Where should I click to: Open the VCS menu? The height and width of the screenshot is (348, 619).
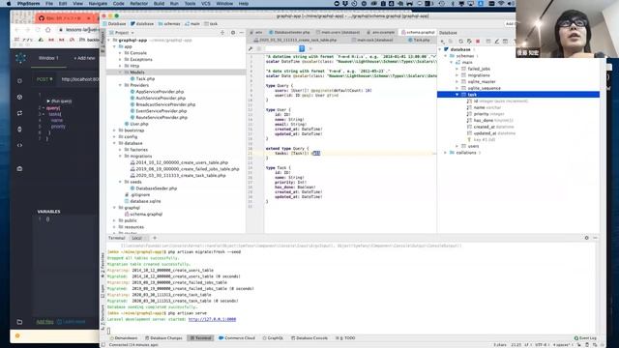click(206, 4)
